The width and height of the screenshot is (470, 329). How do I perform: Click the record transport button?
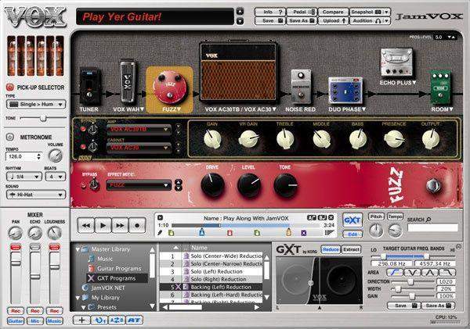[137, 225]
